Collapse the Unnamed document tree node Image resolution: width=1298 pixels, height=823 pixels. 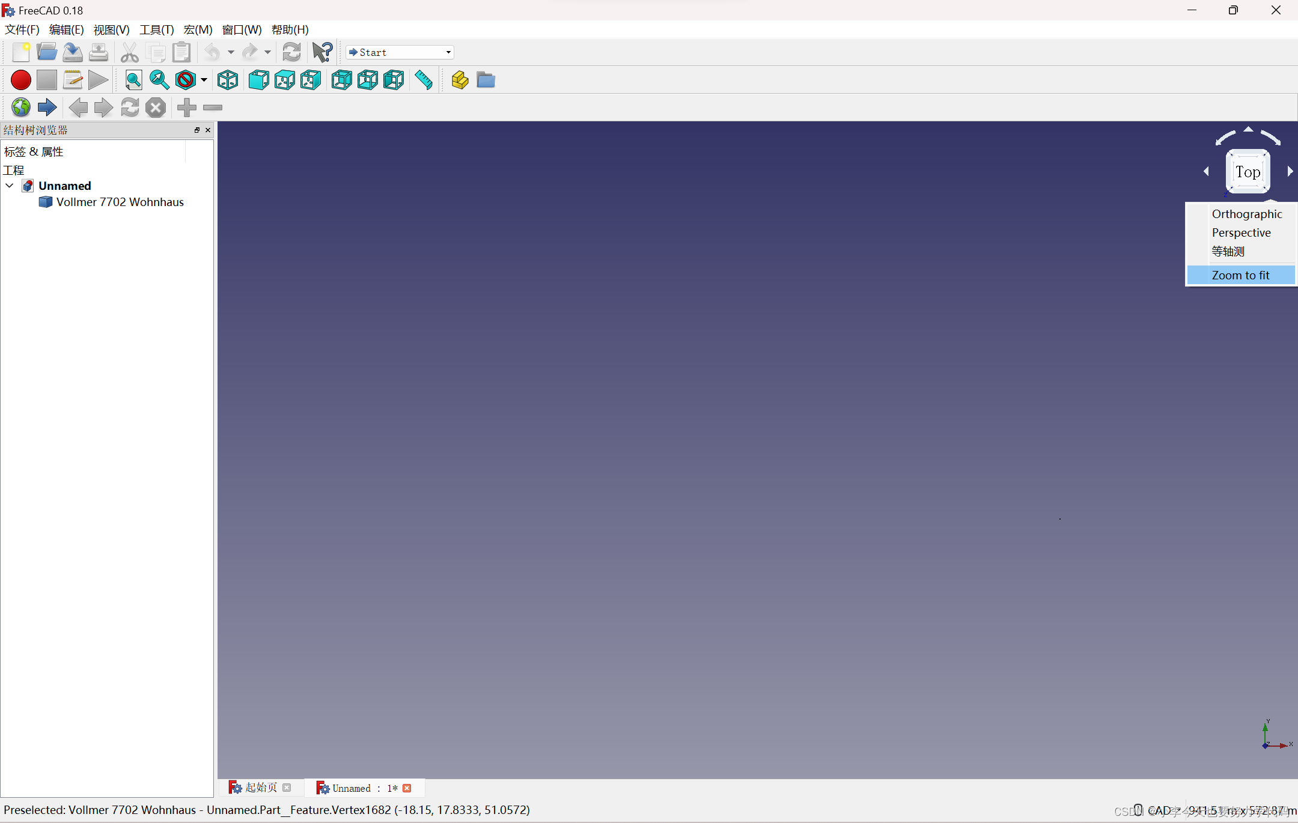(x=10, y=186)
